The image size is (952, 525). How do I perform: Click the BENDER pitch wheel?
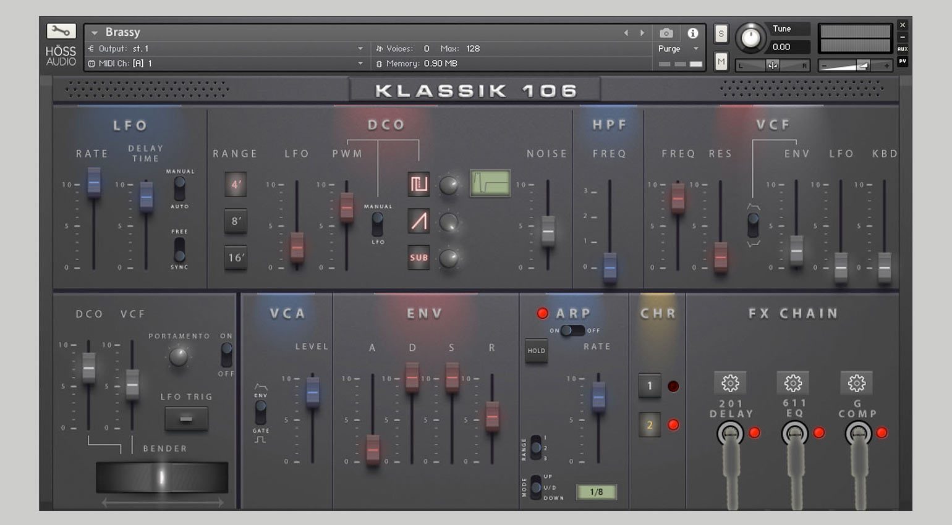point(162,477)
